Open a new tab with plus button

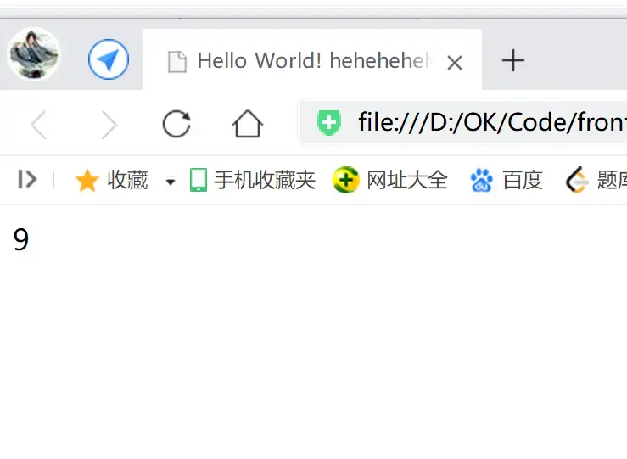click(513, 60)
